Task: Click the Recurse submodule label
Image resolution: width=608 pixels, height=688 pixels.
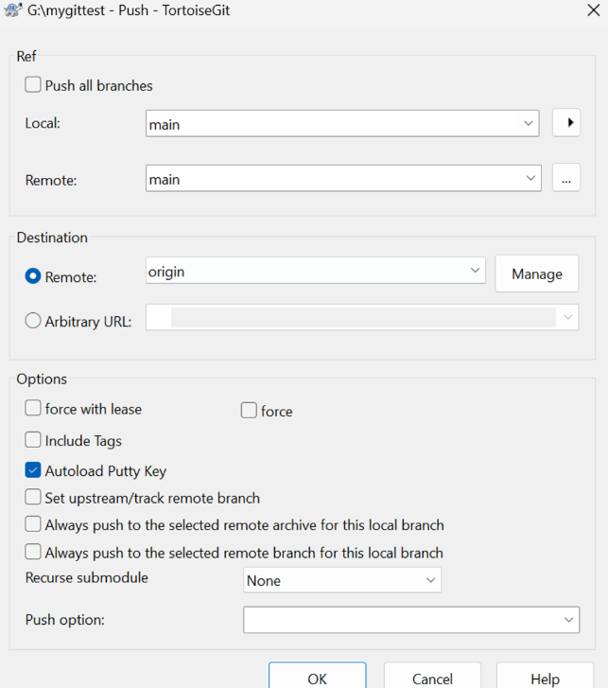Action: coord(87,577)
